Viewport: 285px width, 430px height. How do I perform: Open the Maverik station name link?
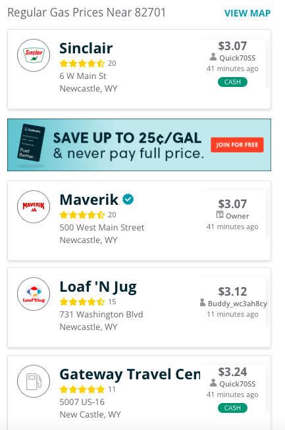pyautogui.click(x=89, y=200)
